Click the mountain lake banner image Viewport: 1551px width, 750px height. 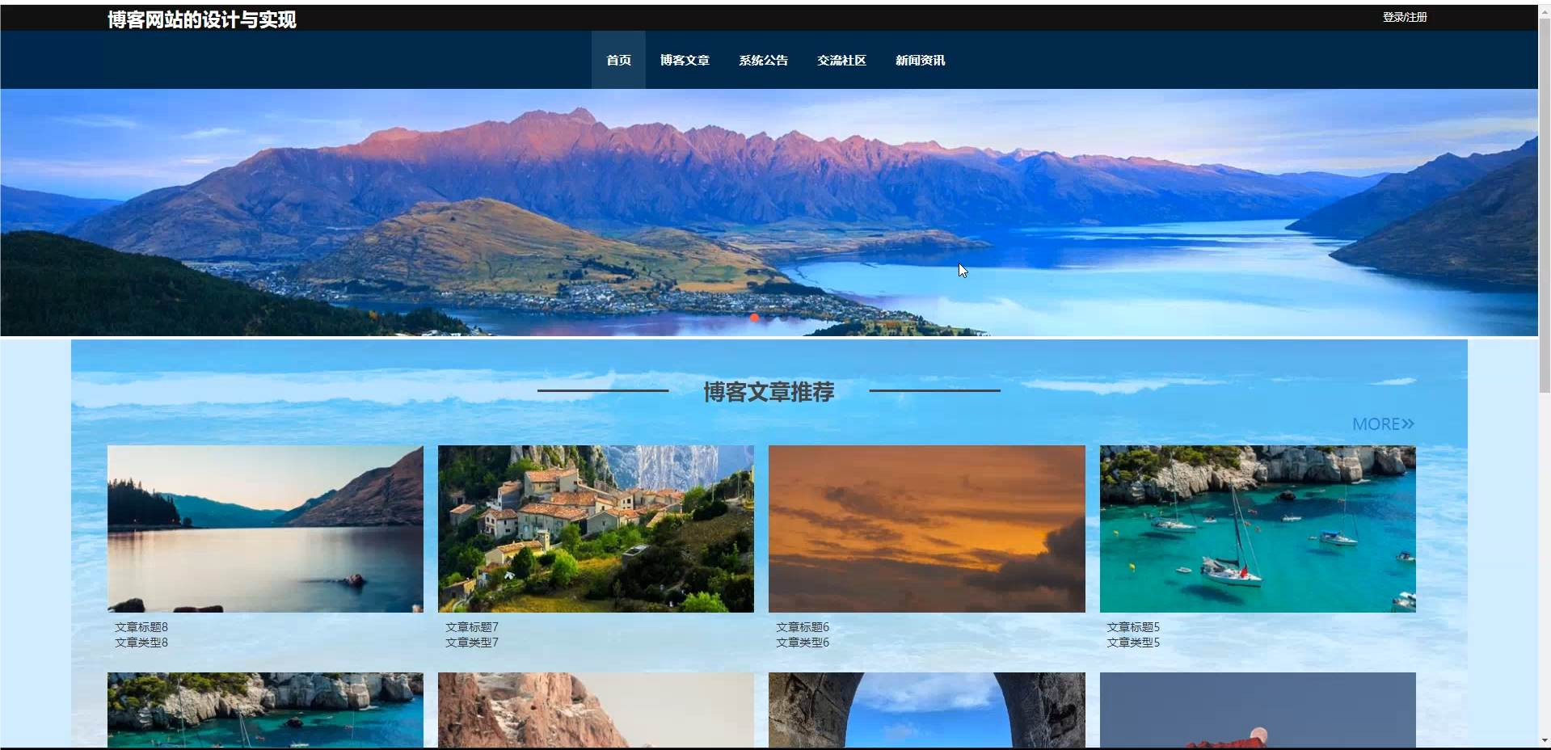[769, 212]
